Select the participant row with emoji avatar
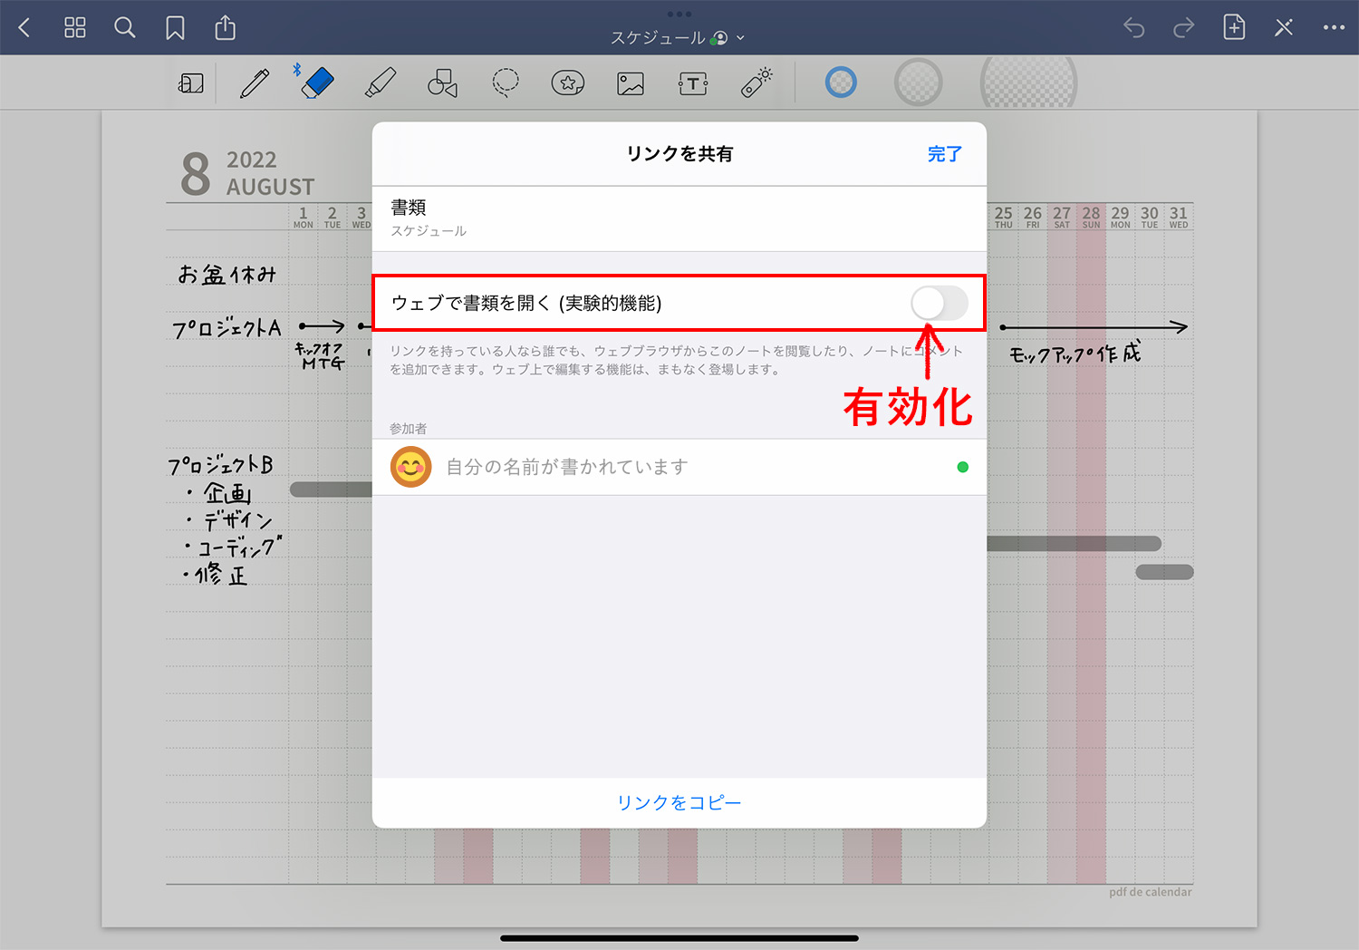Viewport: 1359px width, 950px height. click(679, 467)
